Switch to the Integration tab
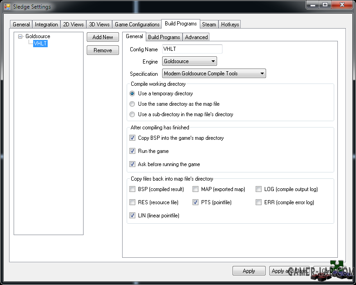Viewport: 356px width, 285px height. pos(46,25)
